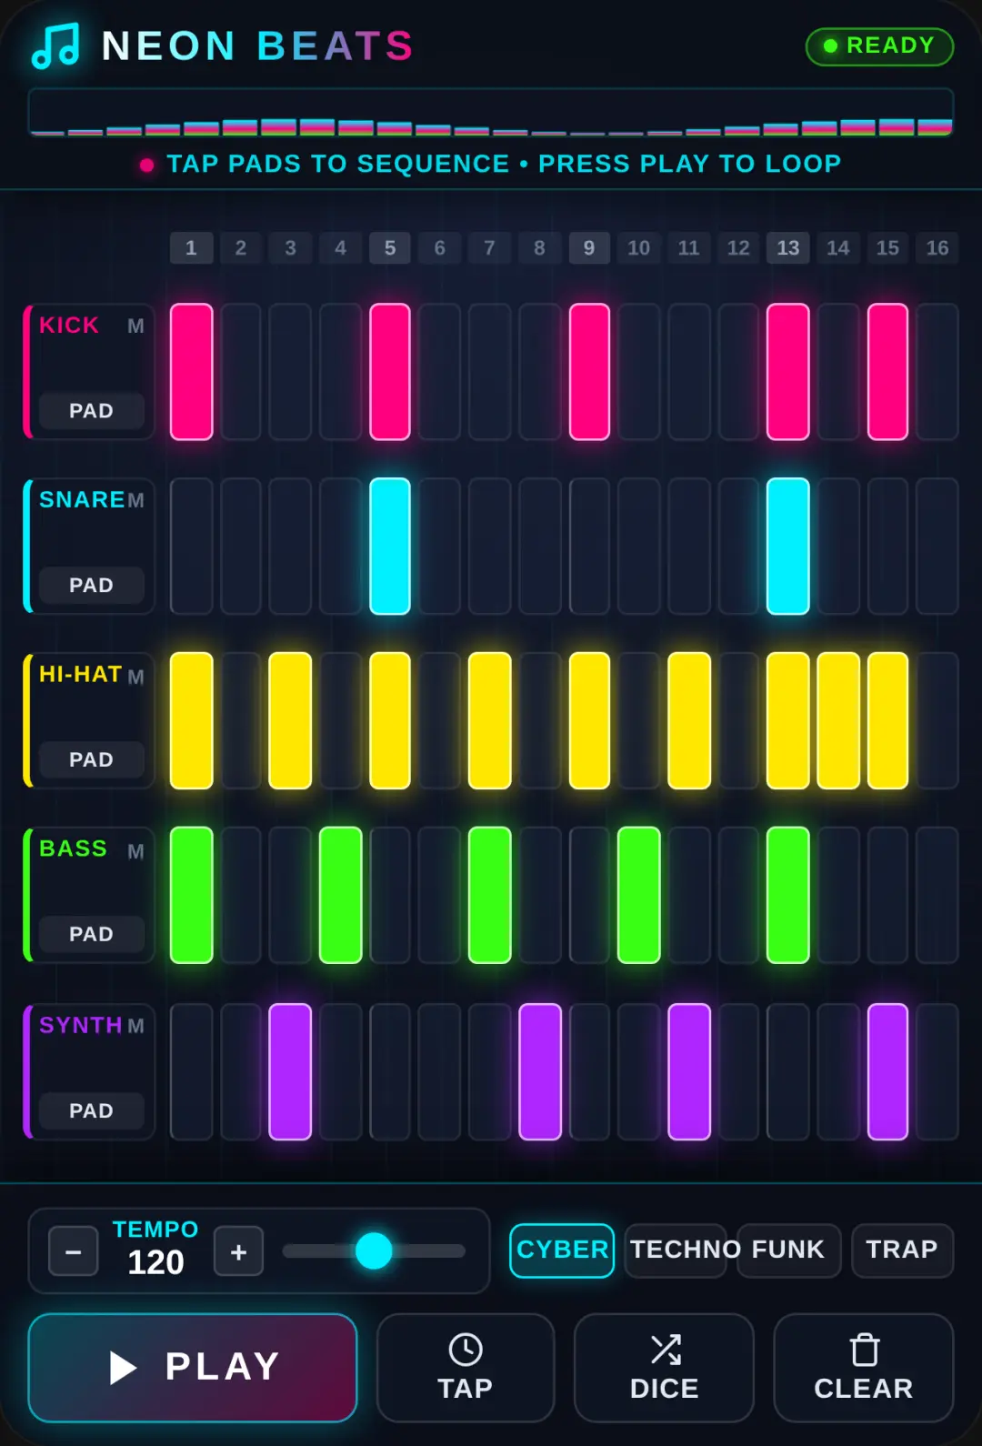Turn off BASS step 13
This screenshot has height=1446, width=982.
click(788, 895)
